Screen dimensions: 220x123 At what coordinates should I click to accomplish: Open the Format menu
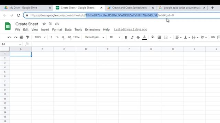click(x=57, y=30)
